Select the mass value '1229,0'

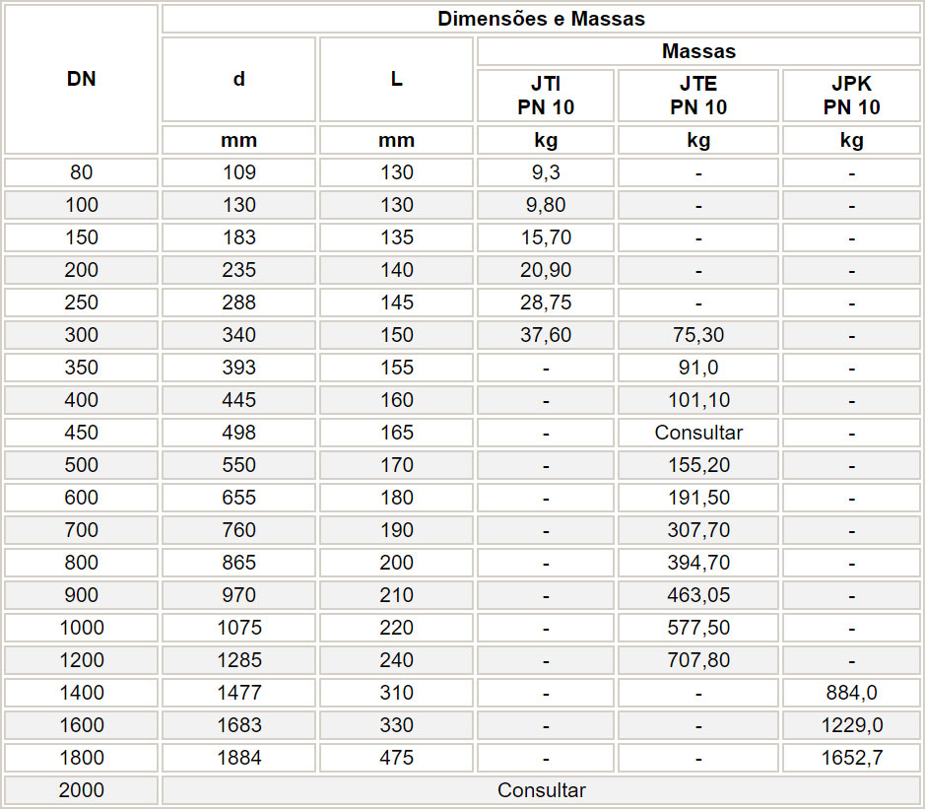click(x=851, y=724)
